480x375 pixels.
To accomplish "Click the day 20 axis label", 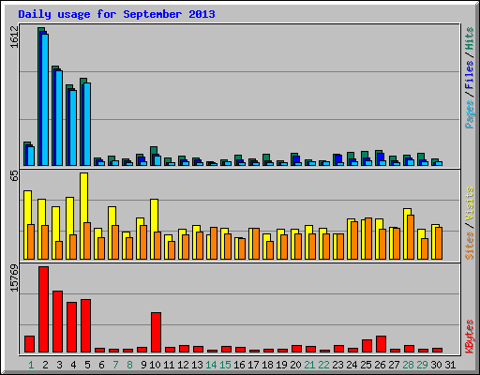I will pyautogui.click(x=295, y=365).
